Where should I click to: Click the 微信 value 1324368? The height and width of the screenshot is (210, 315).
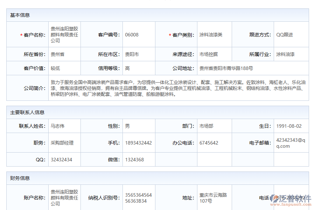[134, 160]
